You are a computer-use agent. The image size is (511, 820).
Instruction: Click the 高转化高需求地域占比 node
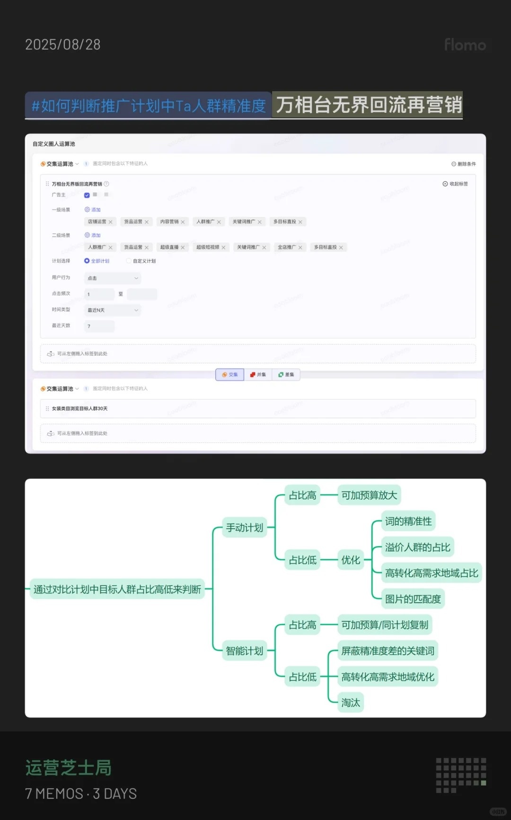click(432, 573)
